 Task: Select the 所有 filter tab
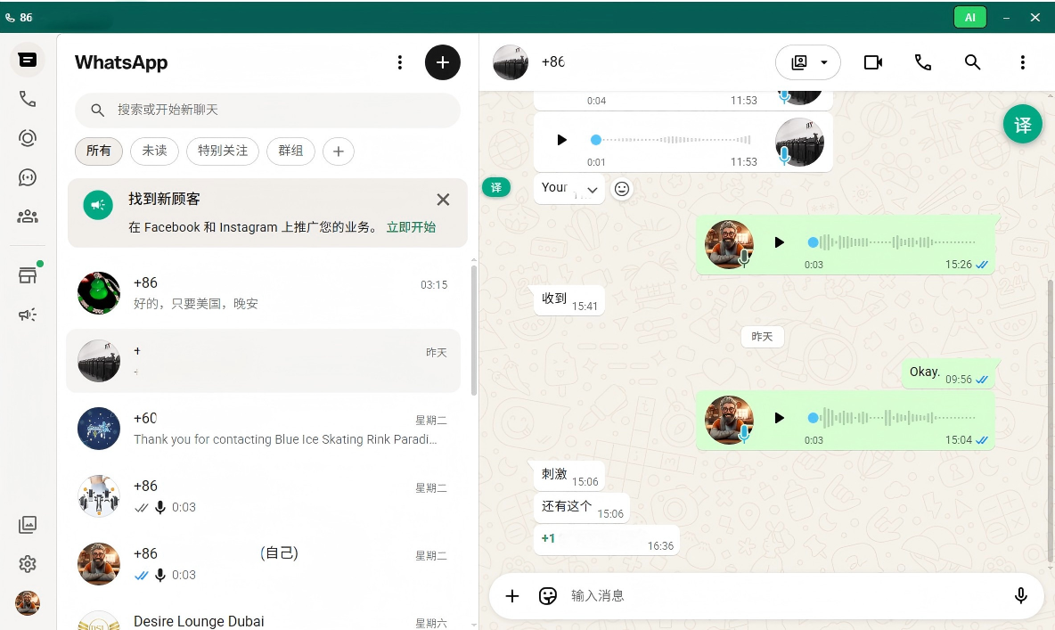coord(98,151)
